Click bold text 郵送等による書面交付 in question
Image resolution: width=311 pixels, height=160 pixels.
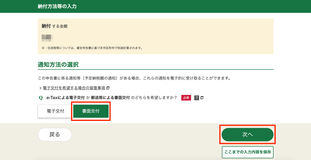(110, 98)
